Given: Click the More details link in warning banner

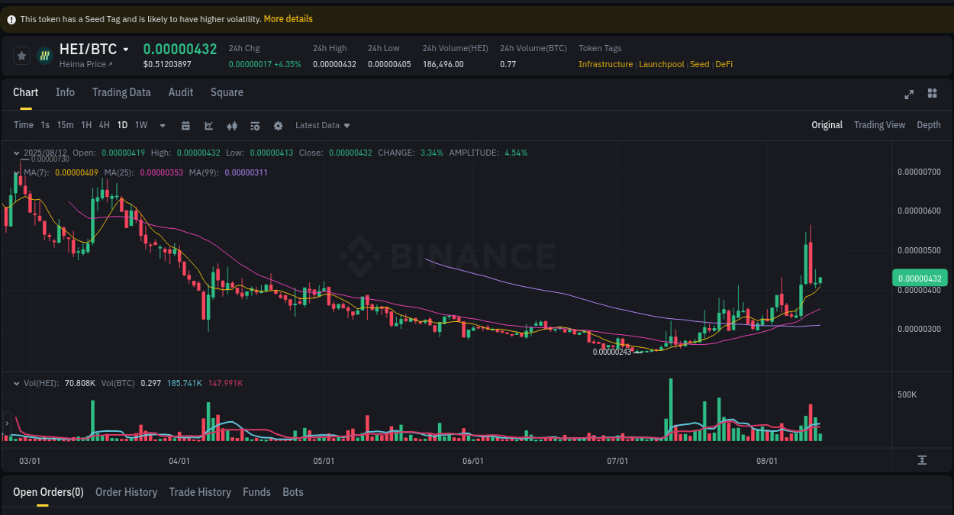Looking at the screenshot, I should [288, 18].
